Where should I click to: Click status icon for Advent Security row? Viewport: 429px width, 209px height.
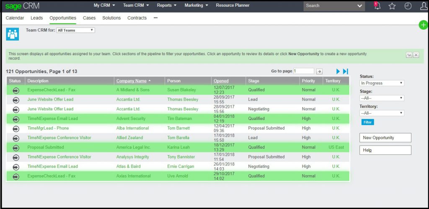[x=16, y=119]
